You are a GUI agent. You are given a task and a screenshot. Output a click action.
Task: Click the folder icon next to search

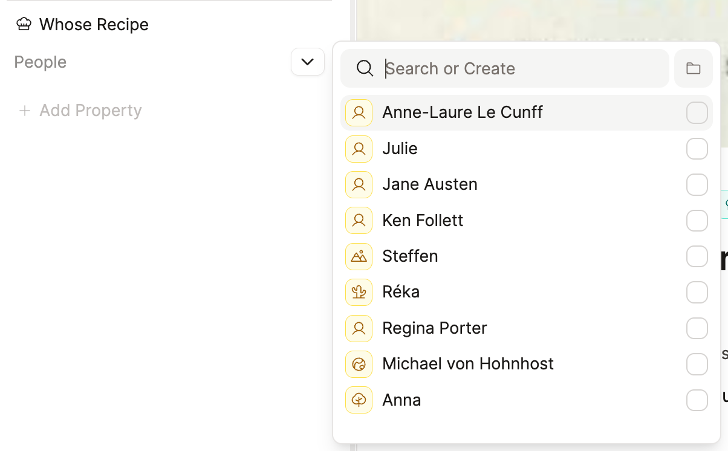693,68
